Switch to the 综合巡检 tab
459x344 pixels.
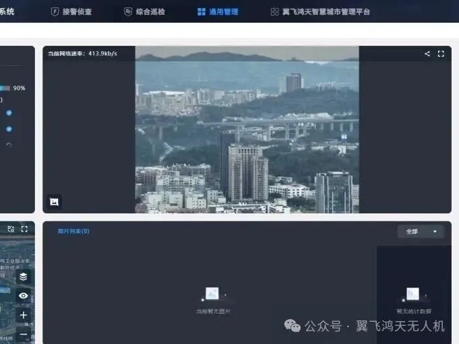[144, 11]
